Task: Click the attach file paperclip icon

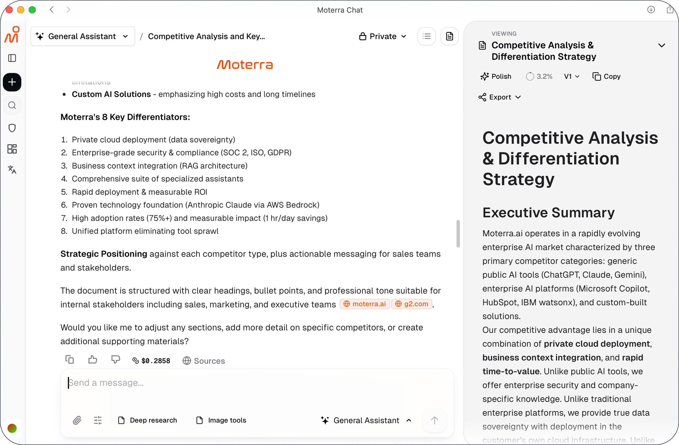Action: [77, 420]
